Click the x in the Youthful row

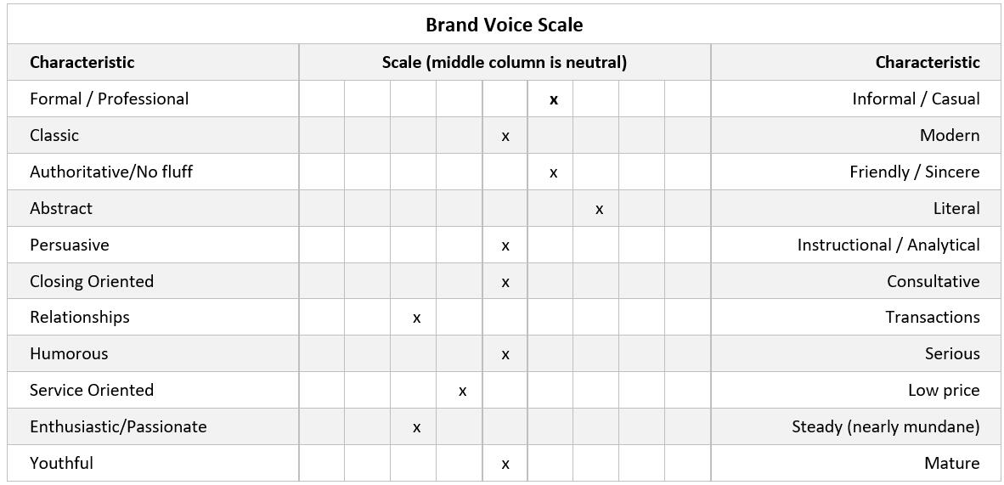coord(505,464)
